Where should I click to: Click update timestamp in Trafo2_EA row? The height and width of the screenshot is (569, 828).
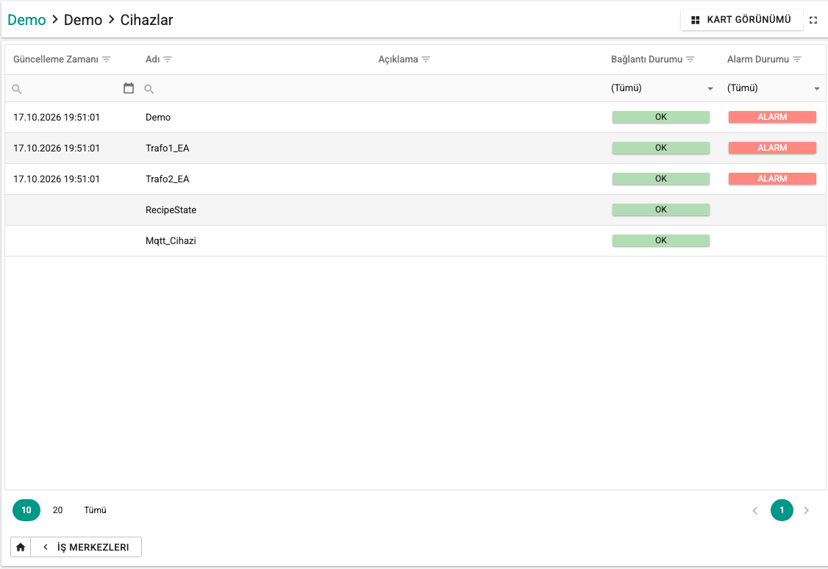pos(57,179)
